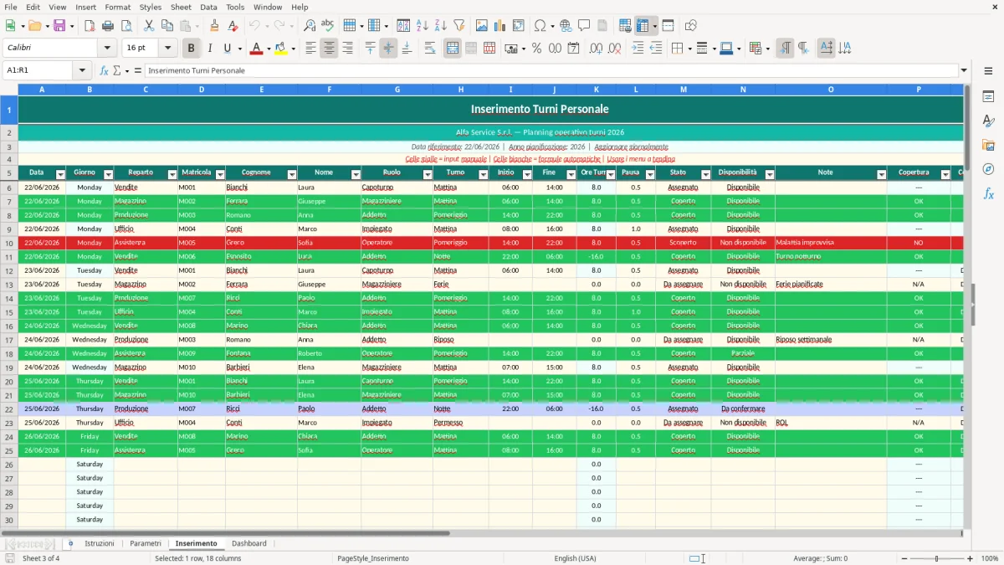1004x565 pixels.
Task: Open the sidebar Gallery icon
Action: (988, 145)
